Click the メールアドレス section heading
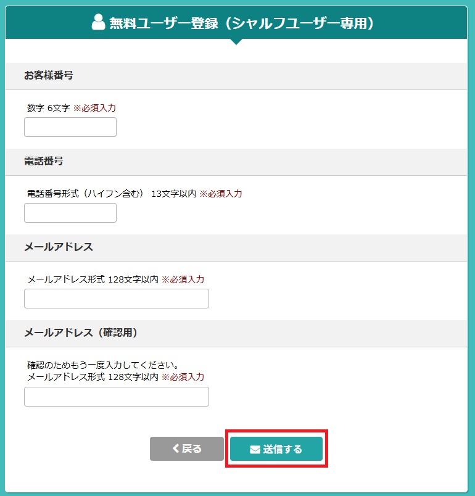The image size is (475, 496). [x=59, y=247]
